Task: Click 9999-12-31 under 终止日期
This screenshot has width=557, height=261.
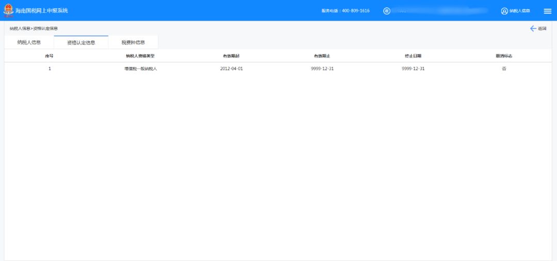Action: 413,69
